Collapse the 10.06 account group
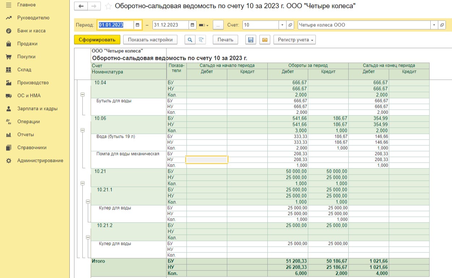Viewport: 452px width, 278px height. (82, 130)
